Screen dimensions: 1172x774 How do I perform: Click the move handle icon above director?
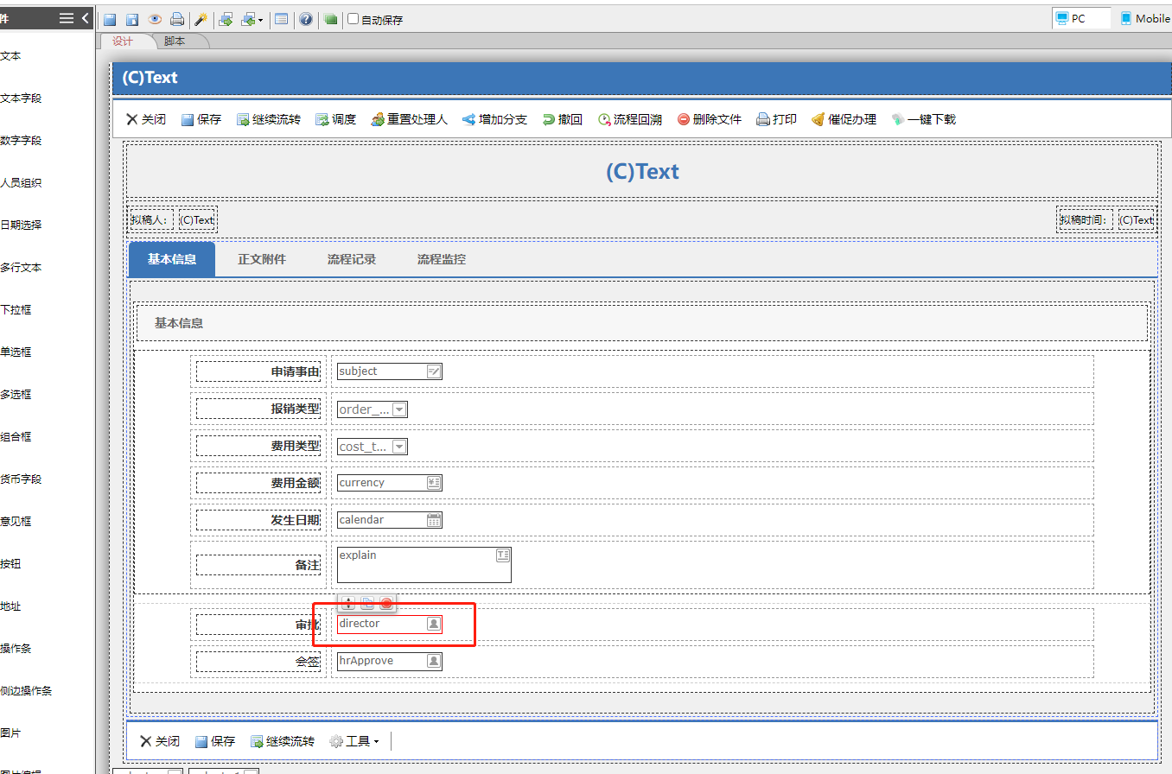coord(348,603)
